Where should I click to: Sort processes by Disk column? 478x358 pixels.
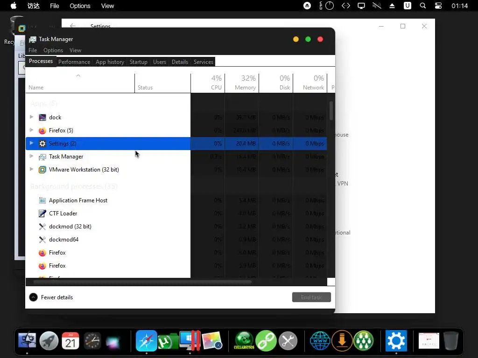[x=276, y=83]
